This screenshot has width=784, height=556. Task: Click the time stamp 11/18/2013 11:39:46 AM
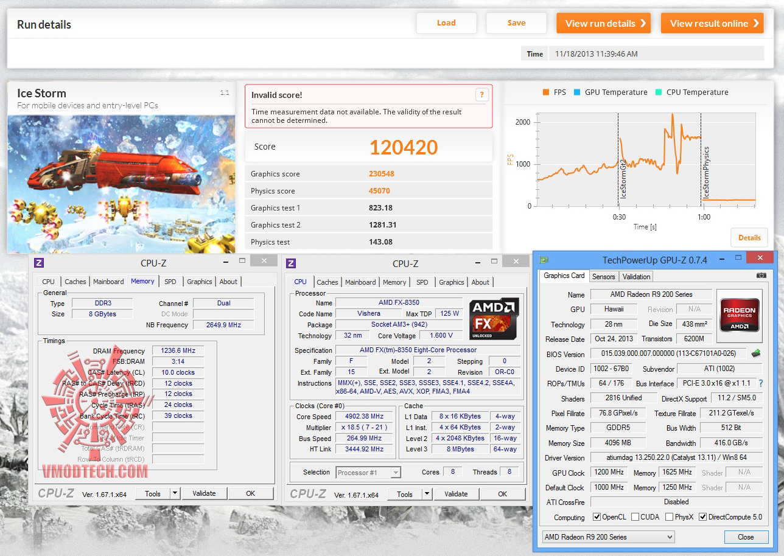point(597,54)
